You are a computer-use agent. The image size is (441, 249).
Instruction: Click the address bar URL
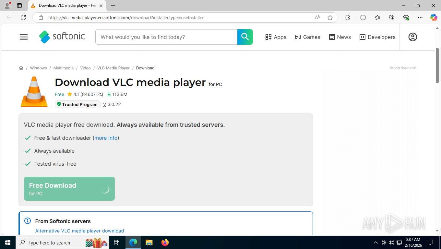pos(126,18)
